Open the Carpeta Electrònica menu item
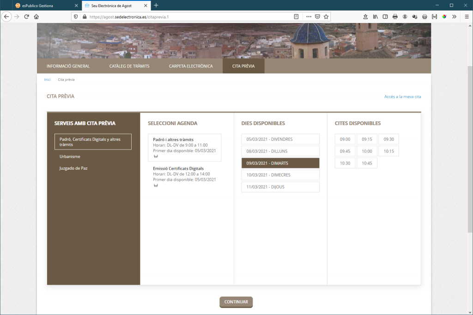 tap(191, 66)
